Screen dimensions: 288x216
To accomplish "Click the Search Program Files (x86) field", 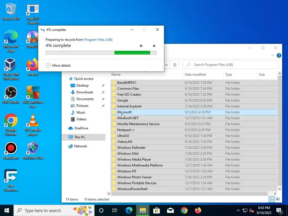I will point(231,65).
